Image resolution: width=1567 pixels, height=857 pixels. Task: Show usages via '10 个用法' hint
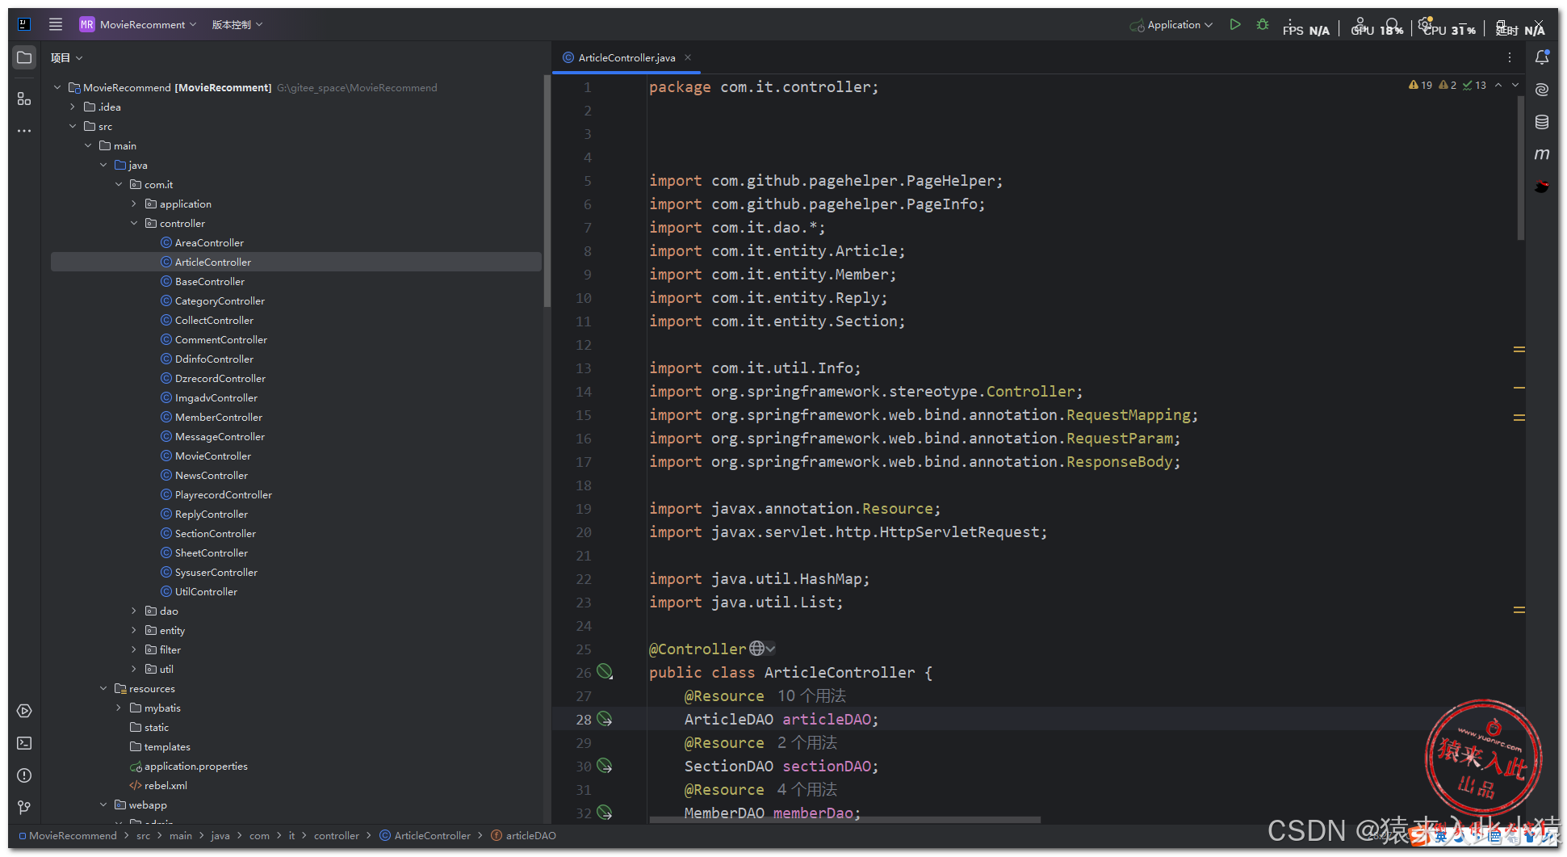pos(811,695)
